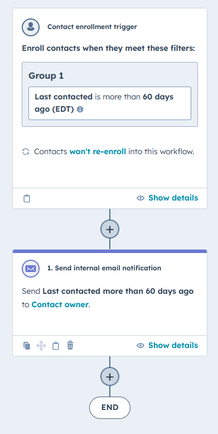Screen dimensions: 218x434
Task: Clone the Send internal email notification action
Action: pos(27,346)
